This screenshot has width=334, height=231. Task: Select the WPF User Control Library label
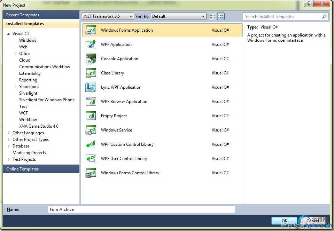point(124,159)
